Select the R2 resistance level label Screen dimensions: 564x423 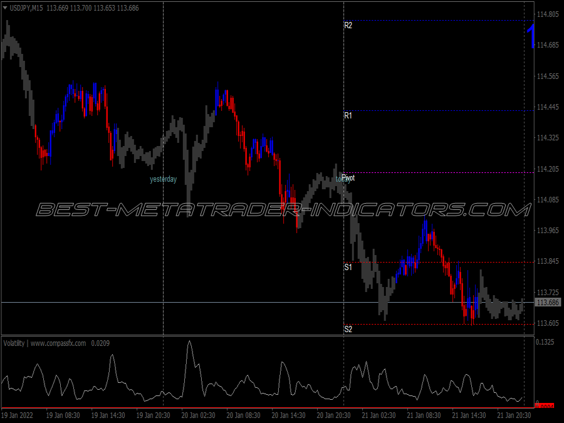pyautogui.click(x=348, y=25)
